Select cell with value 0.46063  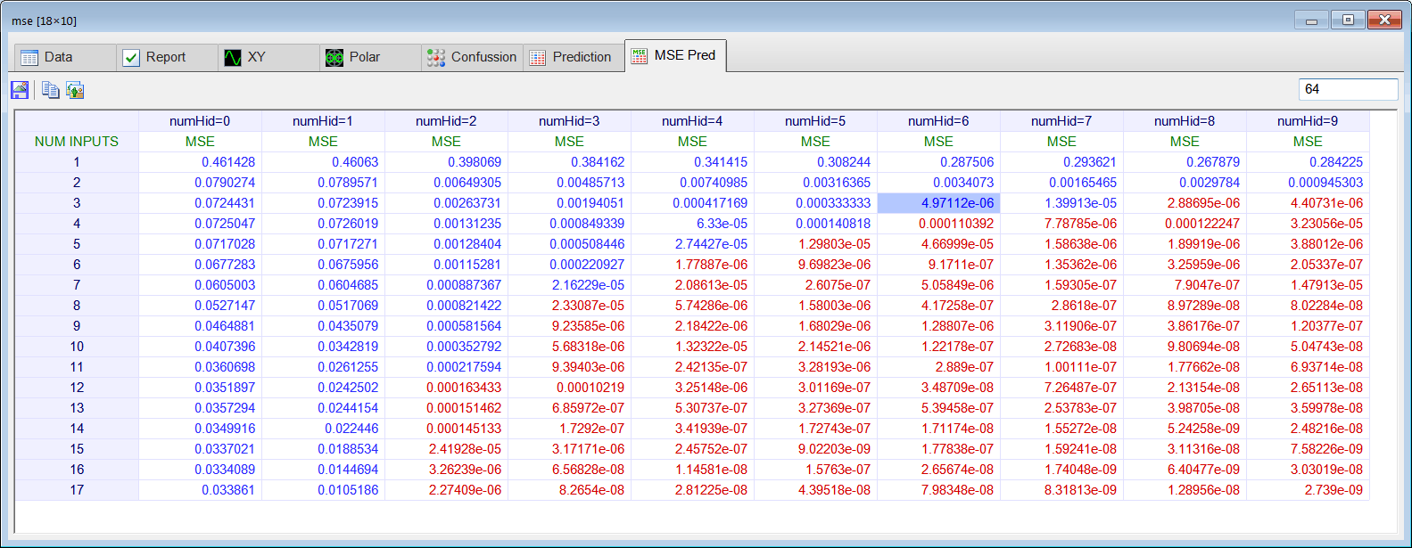323,162
